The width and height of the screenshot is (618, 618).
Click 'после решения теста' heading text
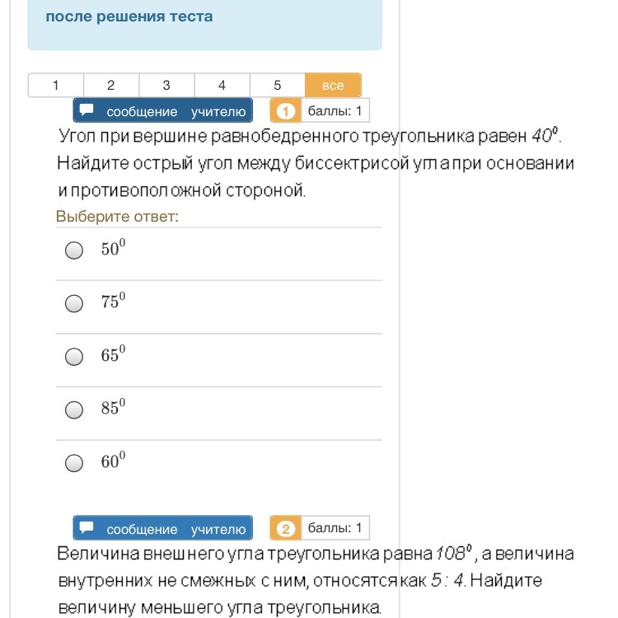pos(129,16)
